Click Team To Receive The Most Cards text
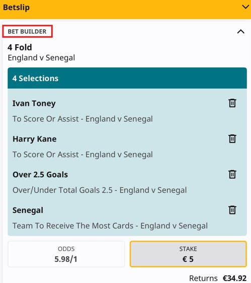This screenshot has width=251, height=283. pos(72,226)
